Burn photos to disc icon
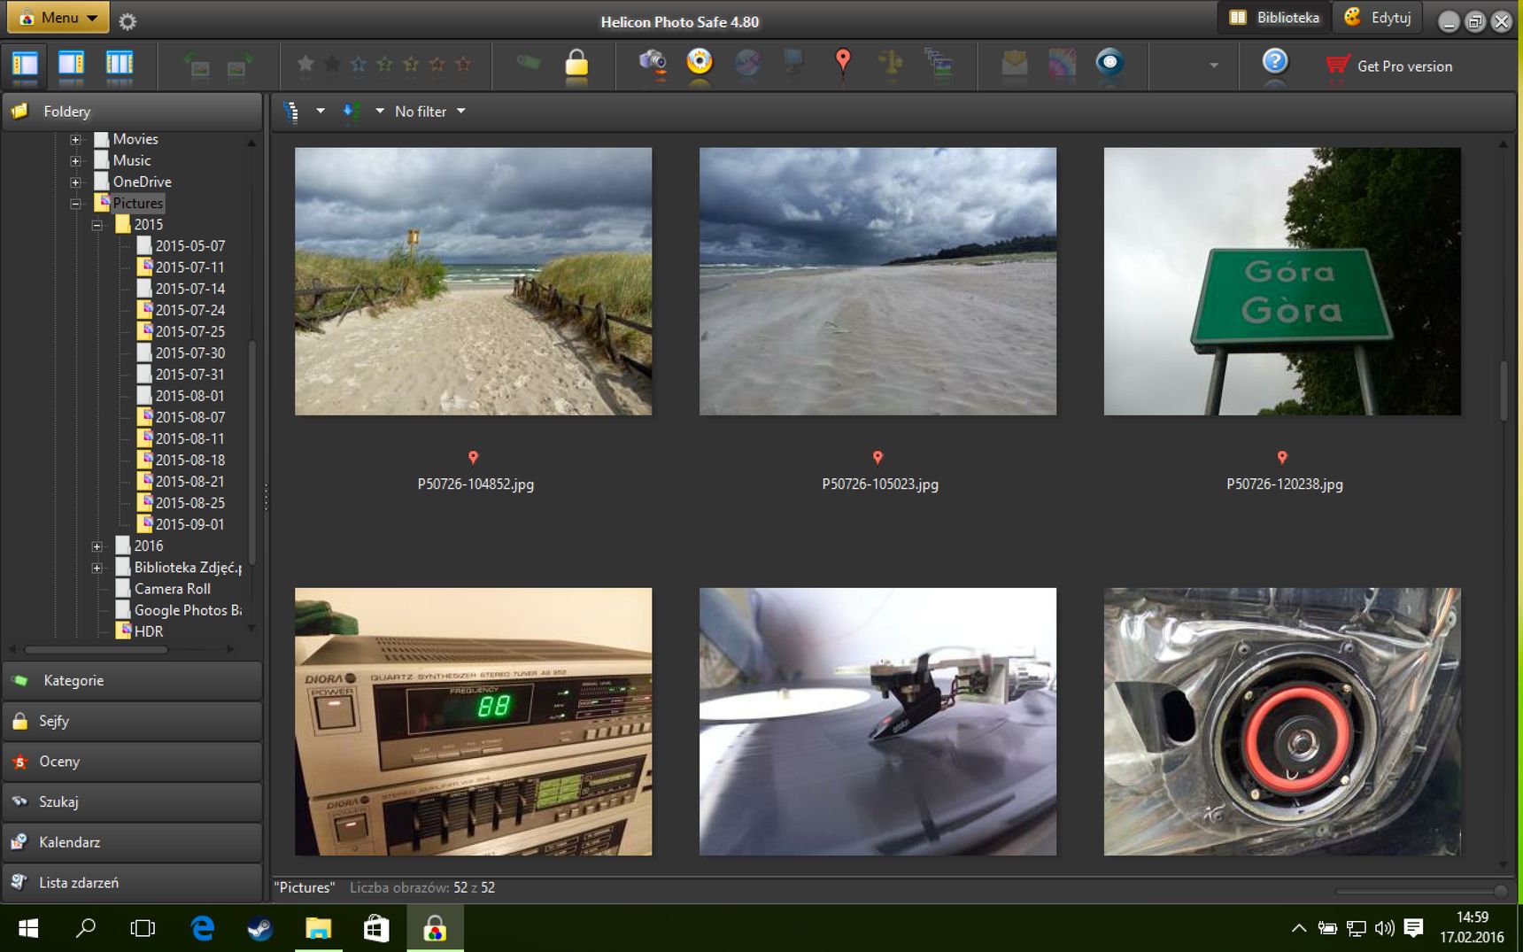The width and height of the screenshot is (1523, 952). click(700, 63)
